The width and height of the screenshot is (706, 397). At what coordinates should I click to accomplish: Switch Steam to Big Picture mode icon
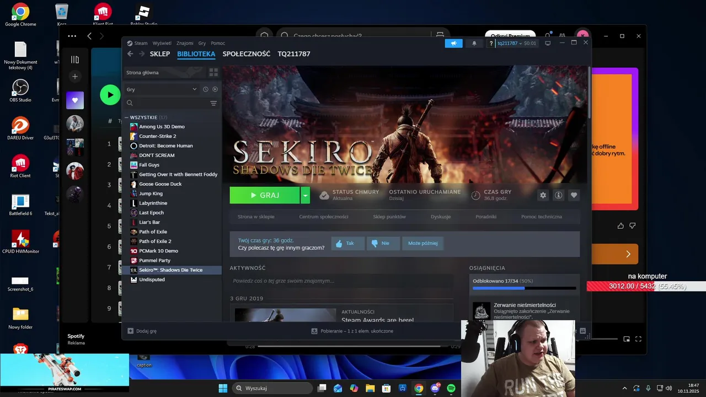coord(548,43)
